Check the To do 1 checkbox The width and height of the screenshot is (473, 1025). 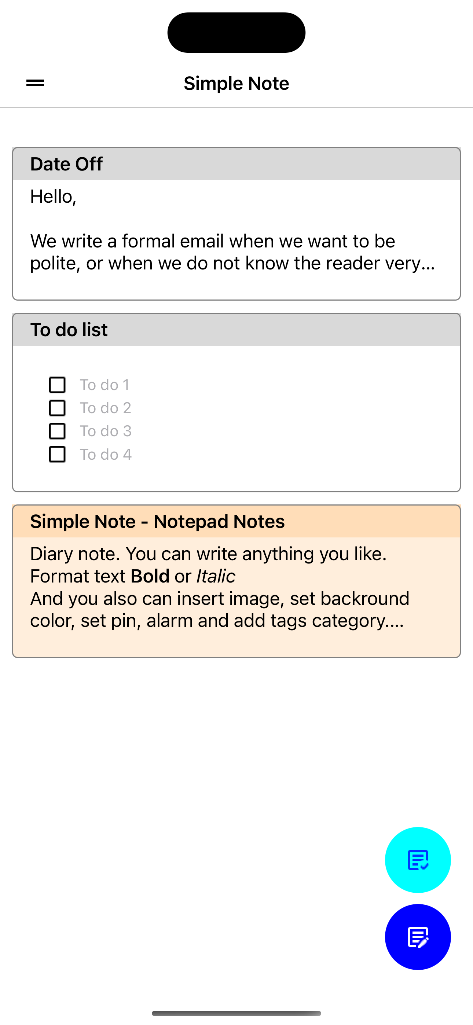57,384
